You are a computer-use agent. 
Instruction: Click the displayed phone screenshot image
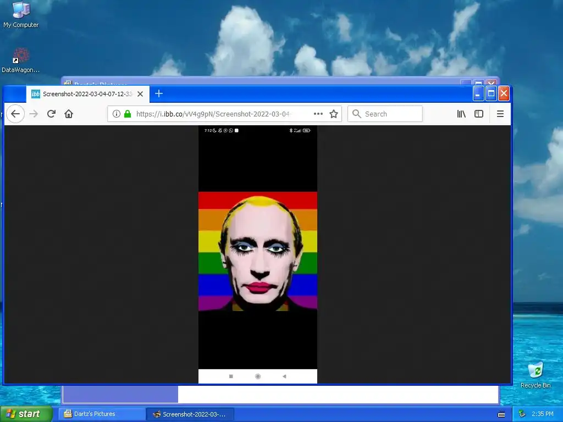pyautogui.click(x=258, y=254)
